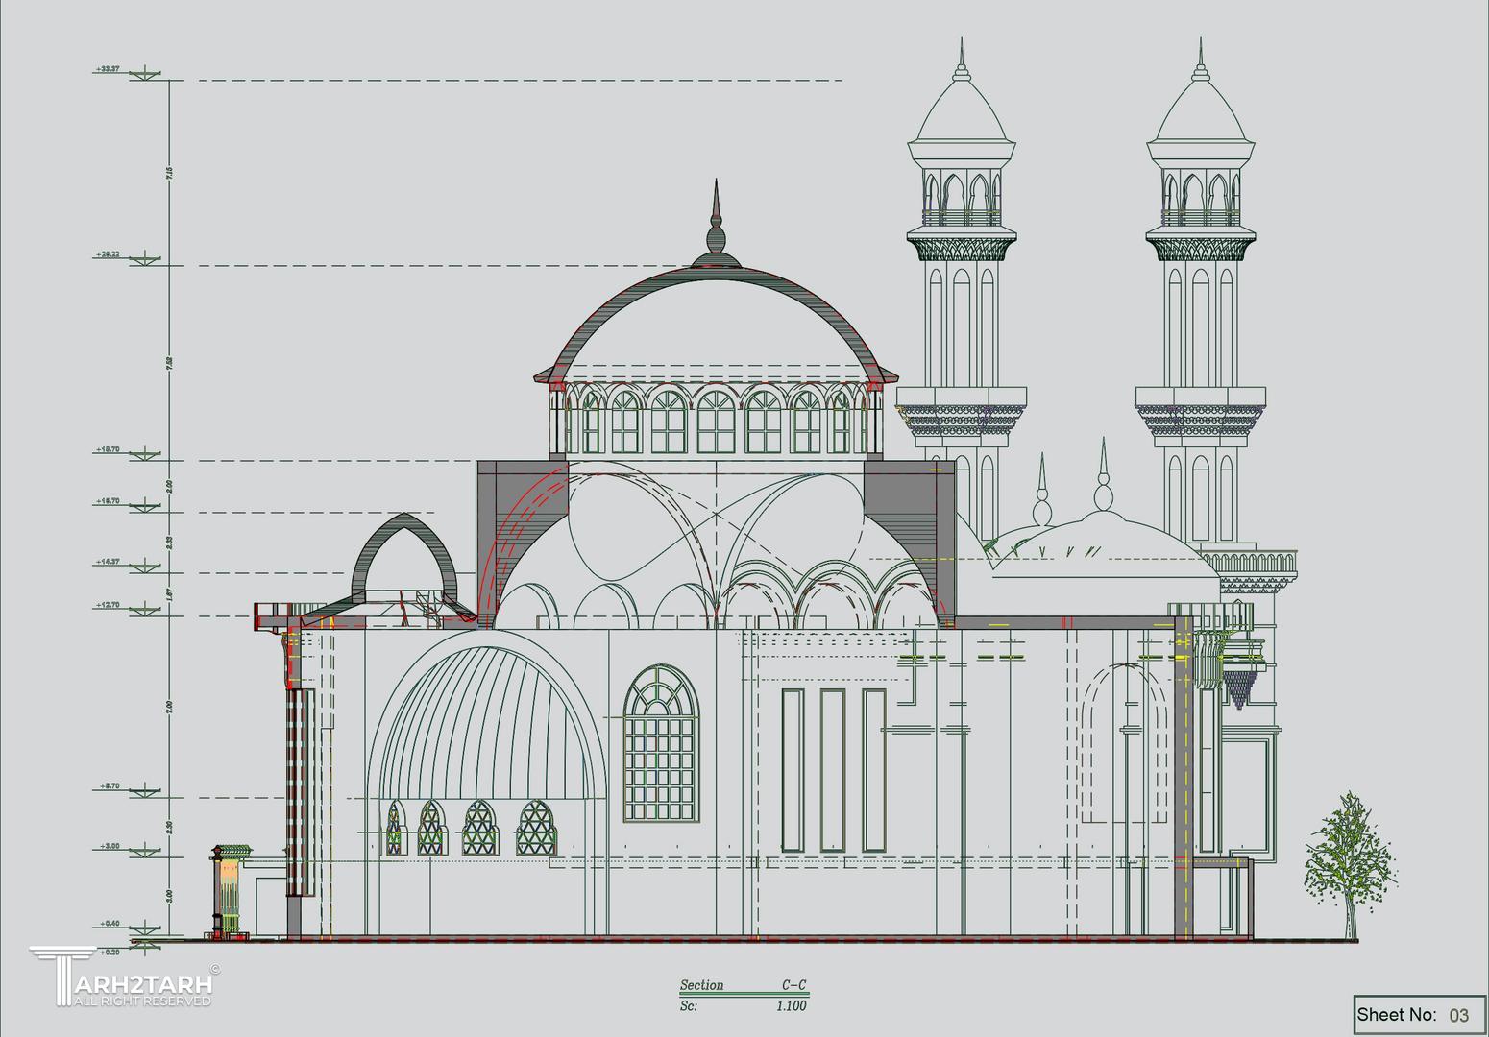Click the 7.15 vertical dimension text

point(169,173)
